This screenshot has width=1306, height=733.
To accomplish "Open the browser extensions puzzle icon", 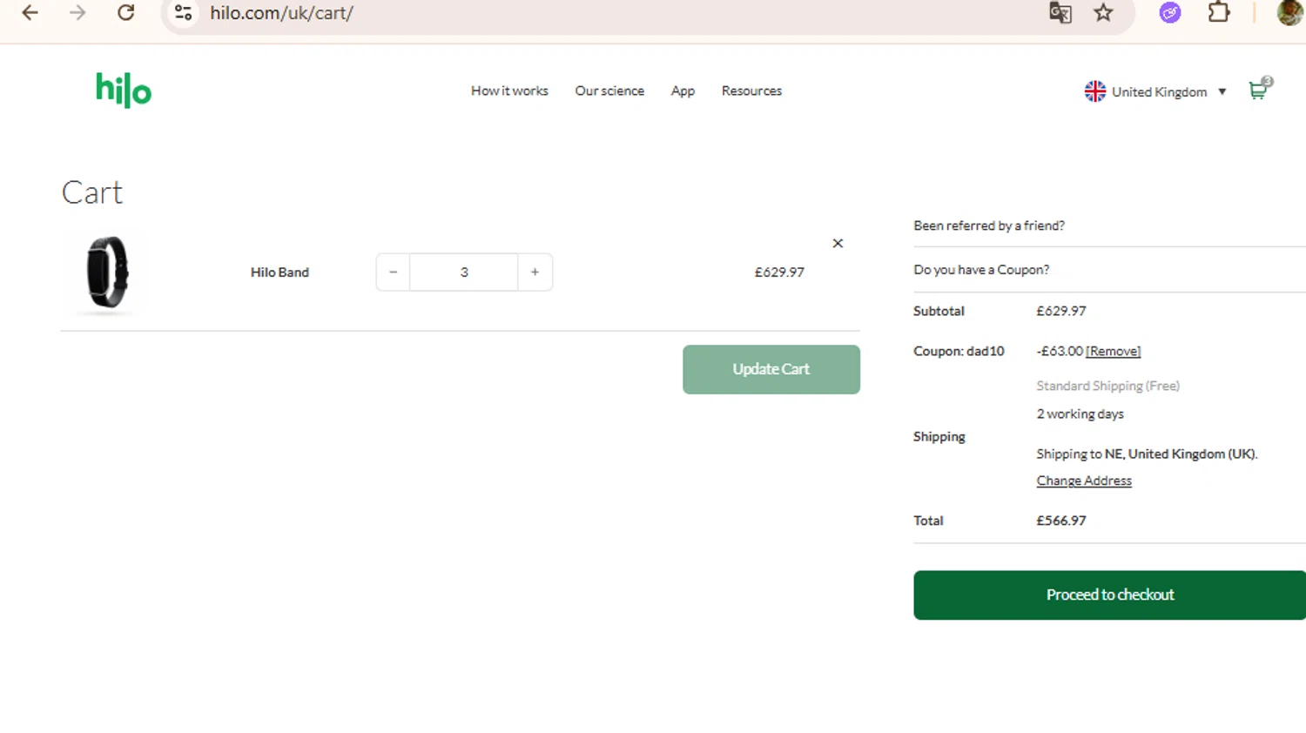I will pos(1219,13).
